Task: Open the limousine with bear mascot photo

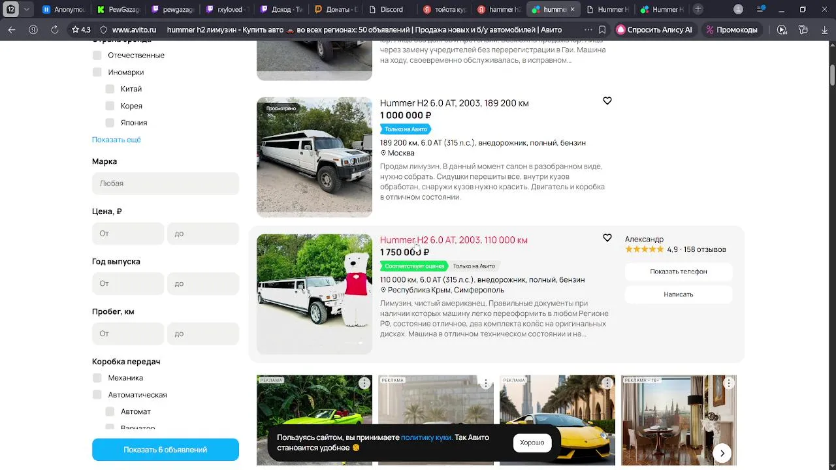Action: [314, 294]
